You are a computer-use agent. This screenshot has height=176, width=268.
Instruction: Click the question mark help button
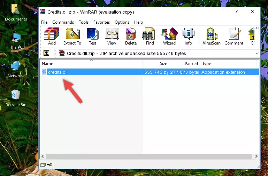tap(237, 11)
